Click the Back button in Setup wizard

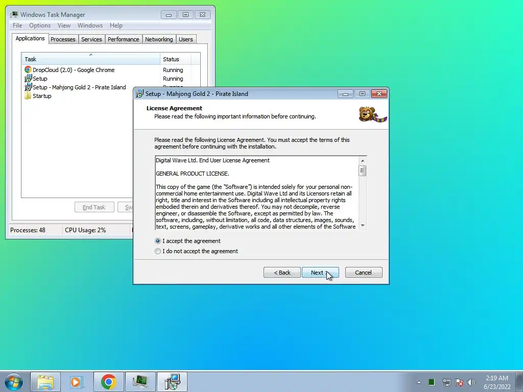[282, 273]
